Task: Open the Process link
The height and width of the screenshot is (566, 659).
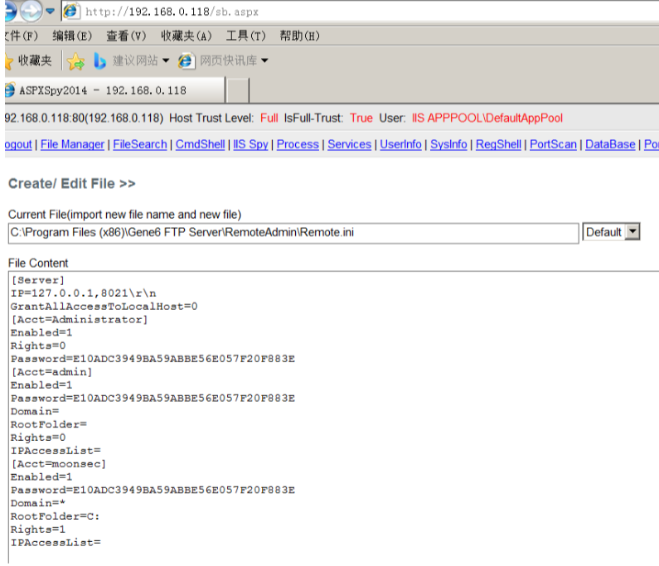Action: click(298, 144)
